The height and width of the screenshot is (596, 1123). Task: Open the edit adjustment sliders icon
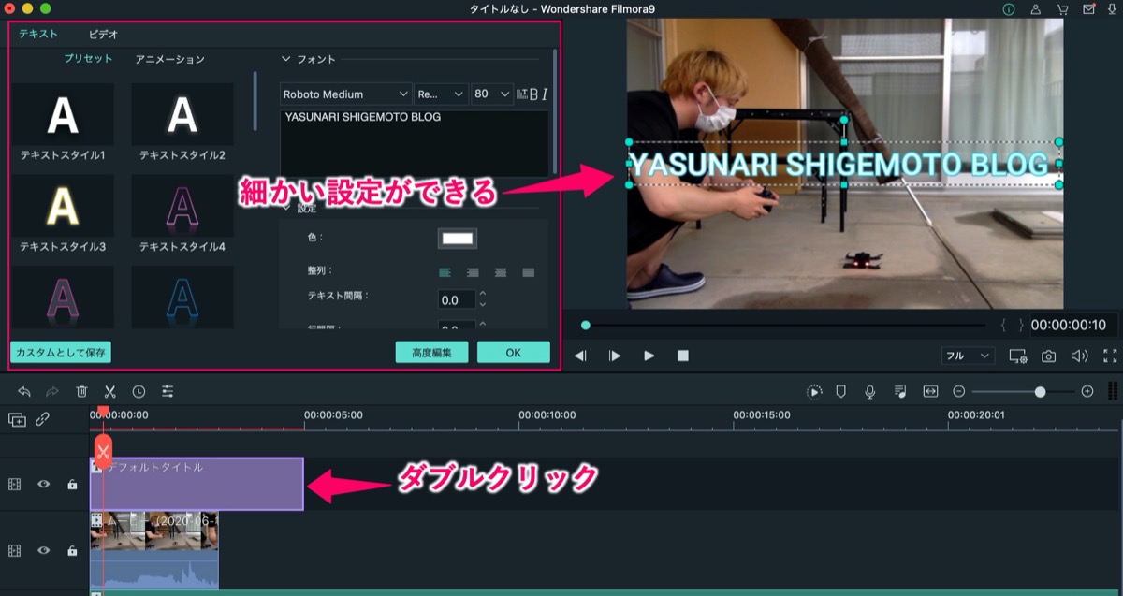(168, 391)
